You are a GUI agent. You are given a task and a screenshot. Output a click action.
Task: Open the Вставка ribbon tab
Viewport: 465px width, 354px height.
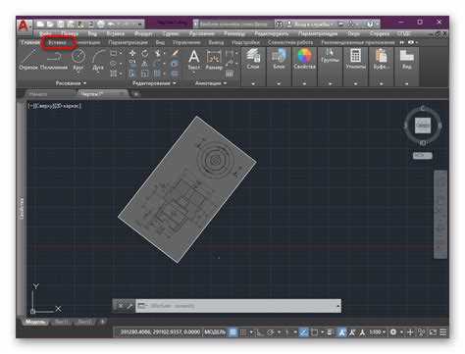tap(58, 42)
